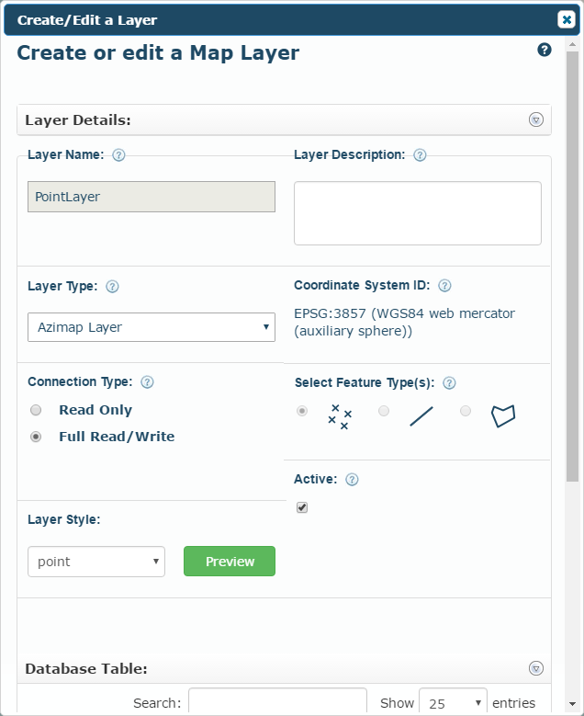
Task: Change the Show entries count dropdown
Action: [453, 702]
